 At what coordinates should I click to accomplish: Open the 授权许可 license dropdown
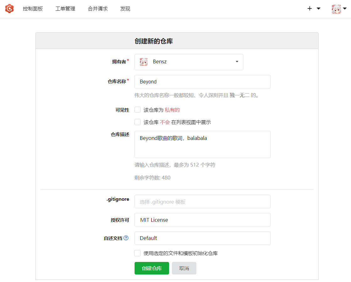coord(202,220)
